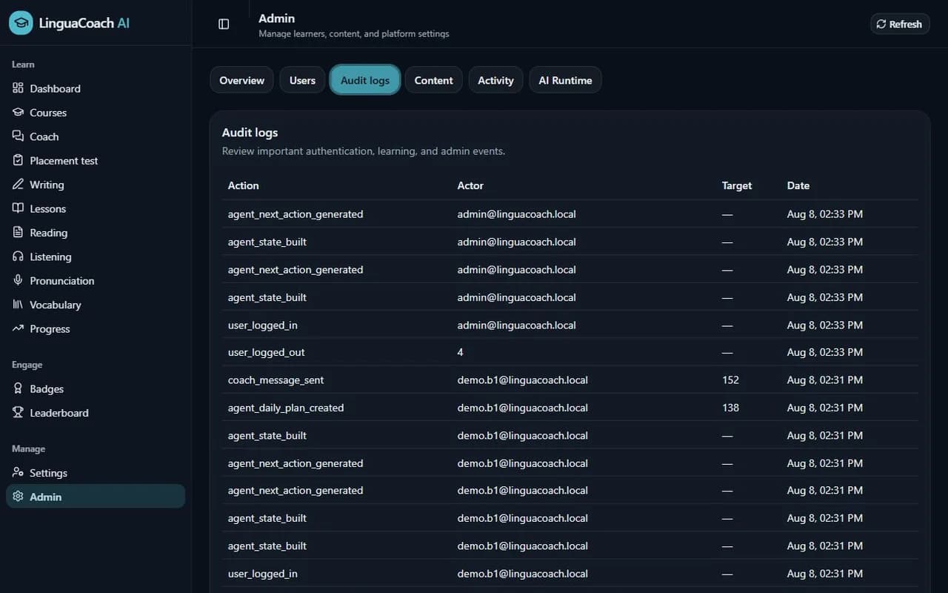Click the Admin page title
Image resolution: width=948 pixels, height=593 pixels.
pos(276,18)
